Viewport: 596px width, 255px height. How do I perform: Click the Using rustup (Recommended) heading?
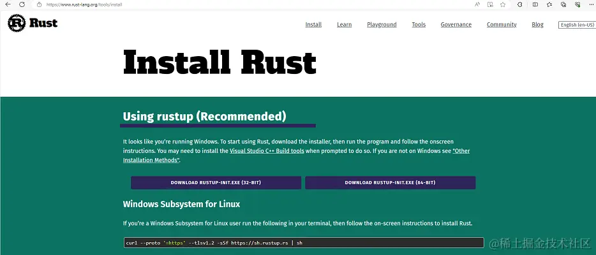point(204,116)
